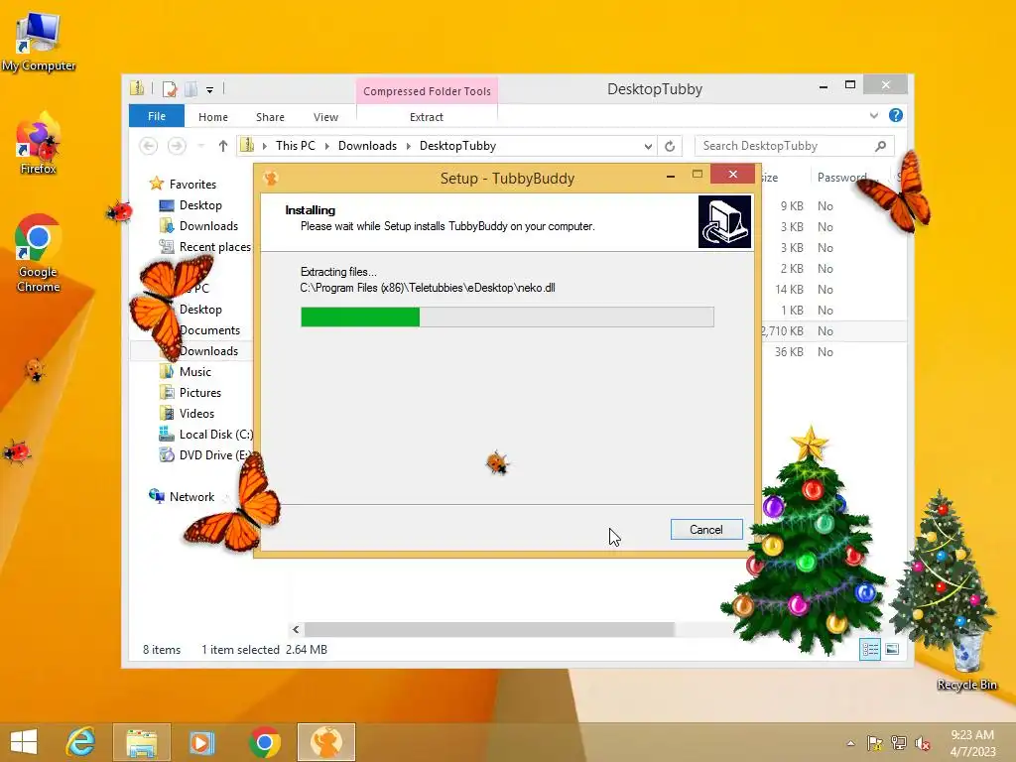Viewport: 1016px width, 762px height.
Task: Click Properties quick access icon
Action: coord(169,88)
